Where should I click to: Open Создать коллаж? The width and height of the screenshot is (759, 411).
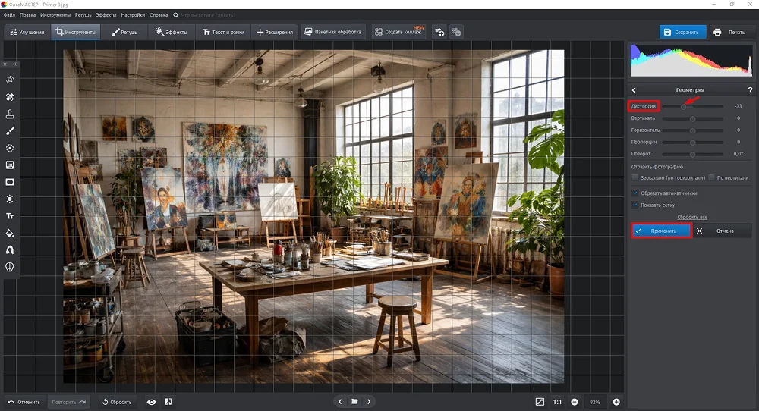(399, 32)
